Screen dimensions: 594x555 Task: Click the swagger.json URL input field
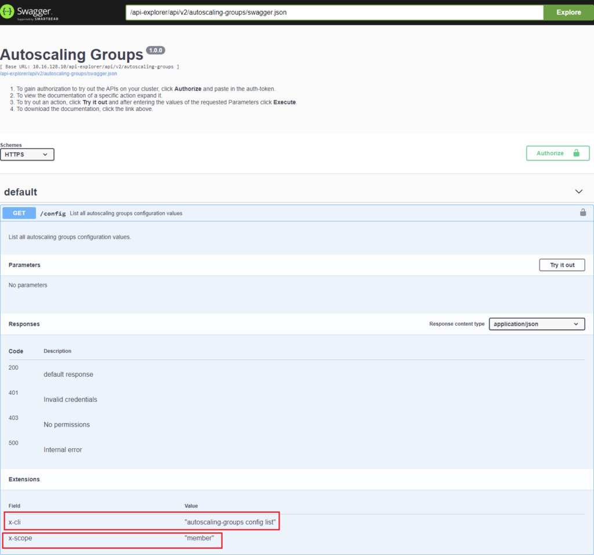335,13
